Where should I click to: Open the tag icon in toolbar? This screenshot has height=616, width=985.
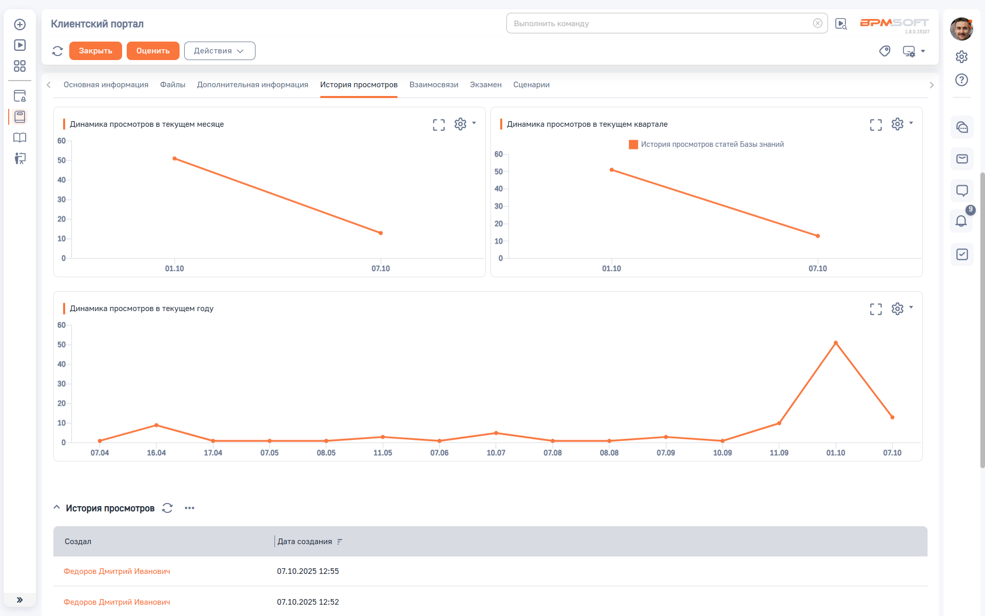pos(884,51)
